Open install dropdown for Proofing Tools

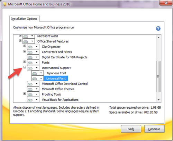(x=33, y=94)
